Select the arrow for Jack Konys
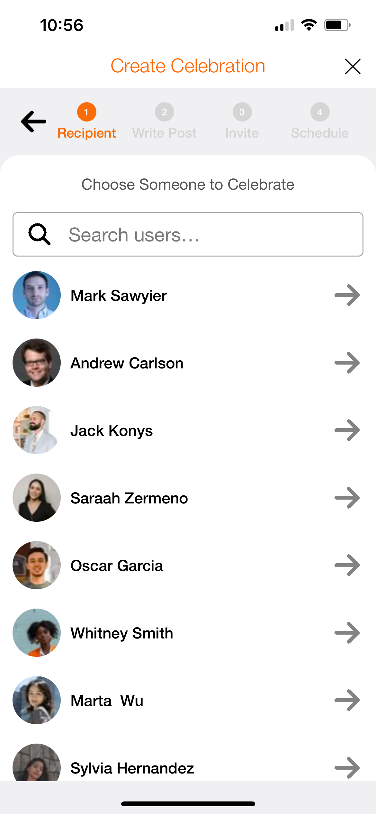Screen dimensions: 376x814 click(347, 430)
